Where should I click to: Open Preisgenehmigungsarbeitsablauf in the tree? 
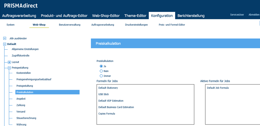tap(34, 79)
